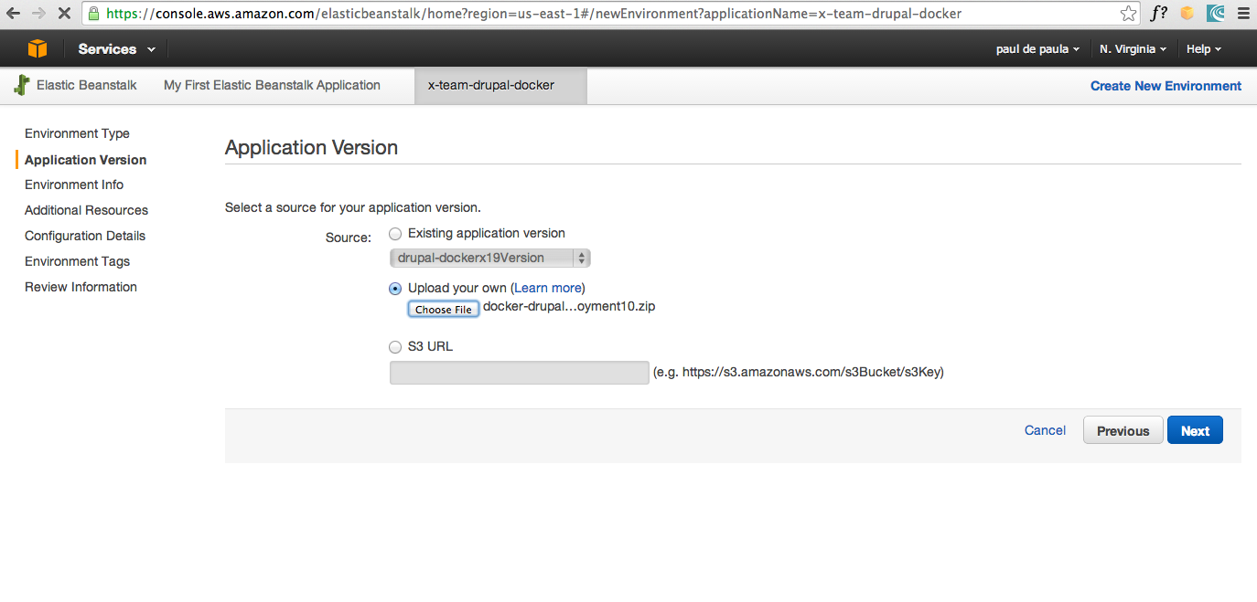Viewport: 1257px width, 602px height.
Task: Click the AWS orange cube logo
Action: coord(37,48)
